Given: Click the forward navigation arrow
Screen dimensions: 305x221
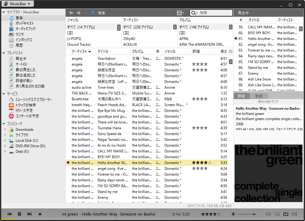Looking at the screenshot, I should (x=79, y=13).
